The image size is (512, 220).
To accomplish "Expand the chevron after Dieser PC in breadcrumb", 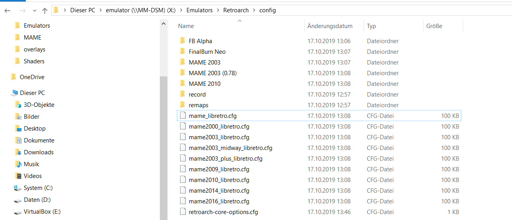I will (x=100, y=11).
